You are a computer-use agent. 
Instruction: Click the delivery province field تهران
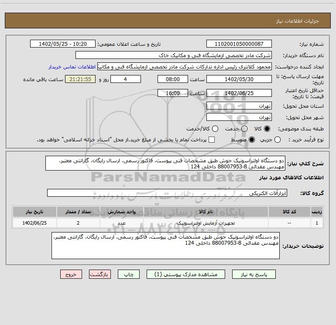[x=239, y=106]
